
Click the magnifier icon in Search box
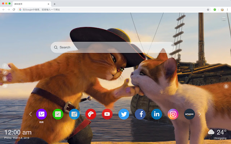pyautogui.click(x=56, y=47)
